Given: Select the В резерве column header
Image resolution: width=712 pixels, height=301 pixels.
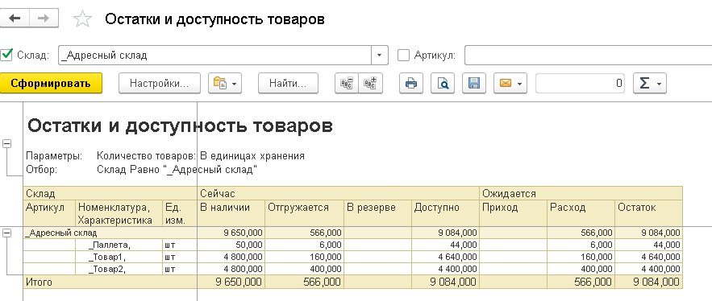Looking at the screenshot, I should 378,213.
